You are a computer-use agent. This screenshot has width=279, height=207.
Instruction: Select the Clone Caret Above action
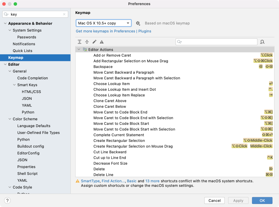(174, 101)
